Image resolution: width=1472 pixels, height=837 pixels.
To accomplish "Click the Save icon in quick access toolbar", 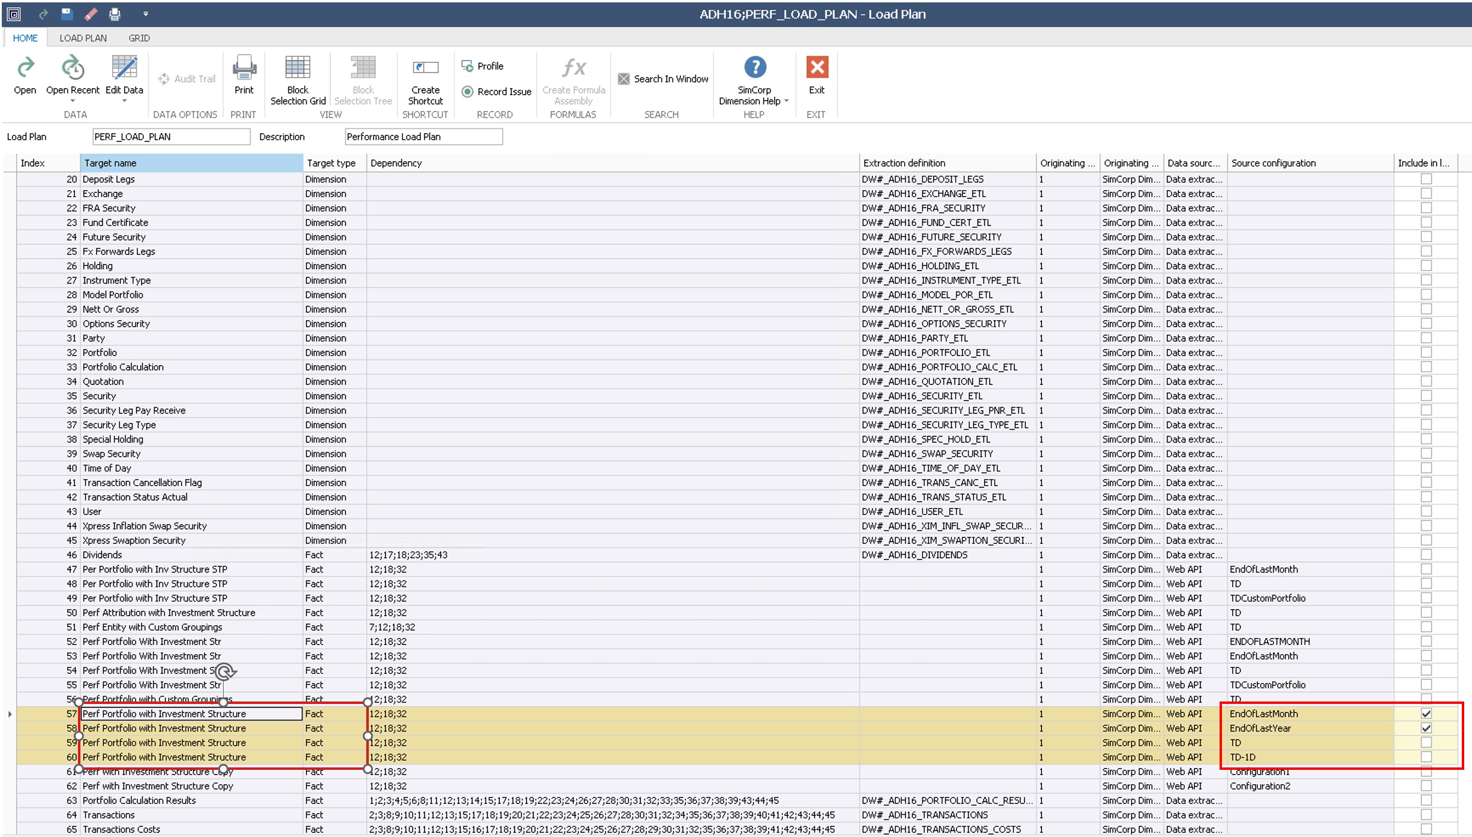I will click(67, 13).
